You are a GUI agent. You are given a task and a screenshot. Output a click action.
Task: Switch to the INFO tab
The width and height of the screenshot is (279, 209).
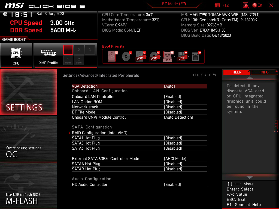(264, 72)
